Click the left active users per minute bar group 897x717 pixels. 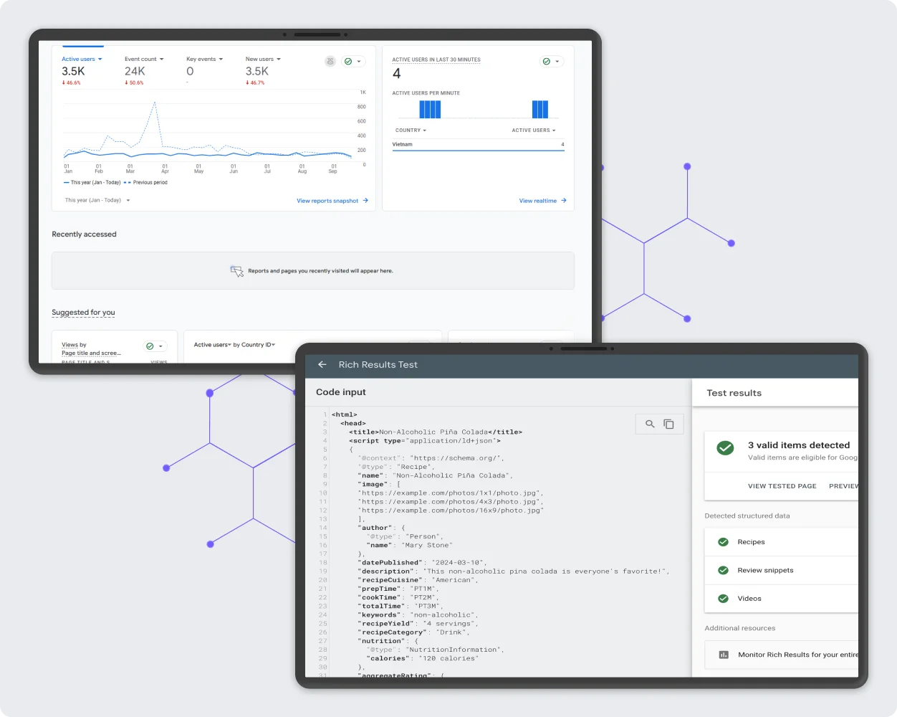[430, 109]
